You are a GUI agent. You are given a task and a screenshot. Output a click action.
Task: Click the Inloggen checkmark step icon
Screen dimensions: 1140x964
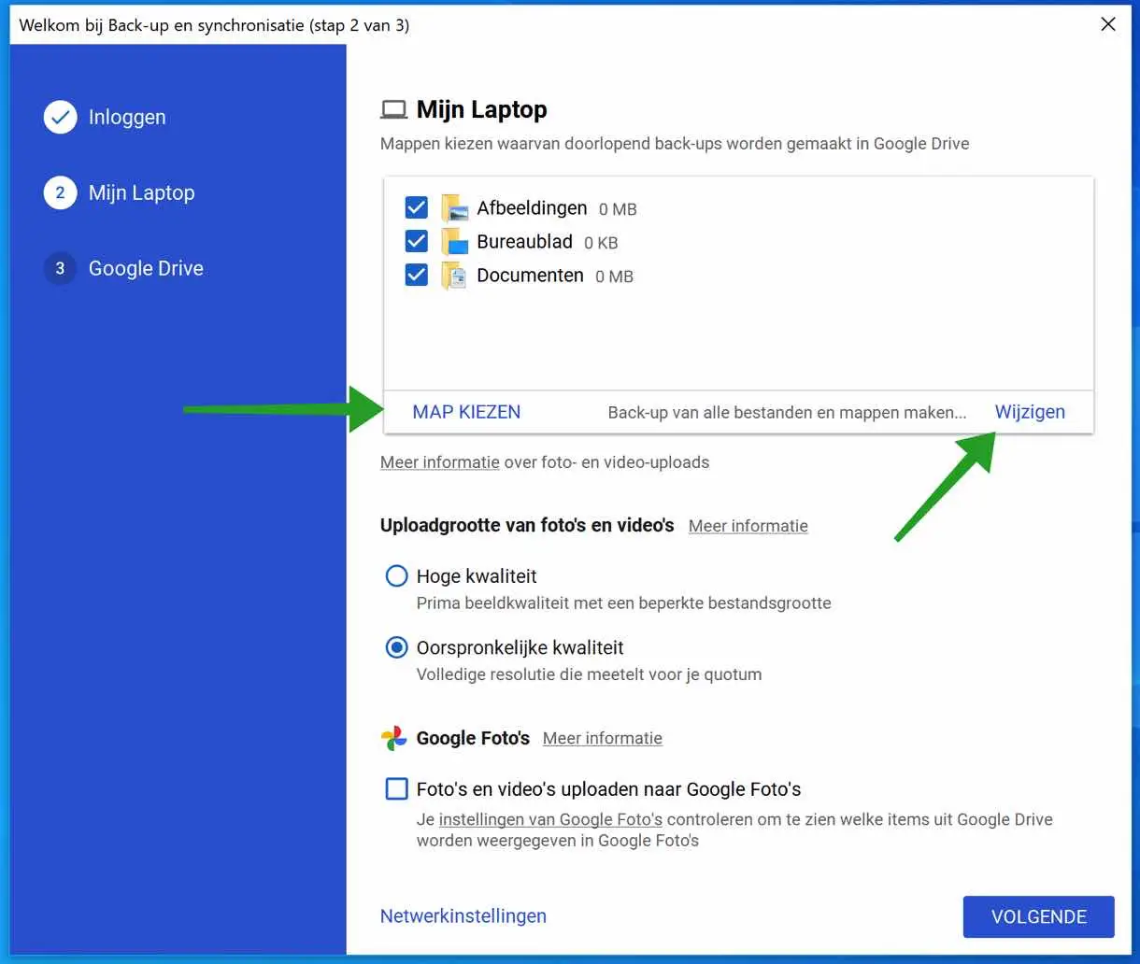[x=60, y=117]
